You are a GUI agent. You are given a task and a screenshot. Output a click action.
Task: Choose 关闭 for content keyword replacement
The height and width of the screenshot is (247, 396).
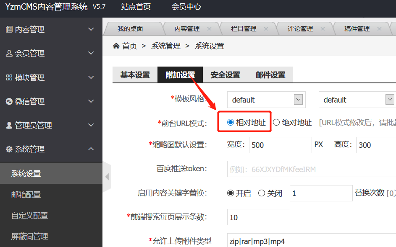tap(262, 193)
